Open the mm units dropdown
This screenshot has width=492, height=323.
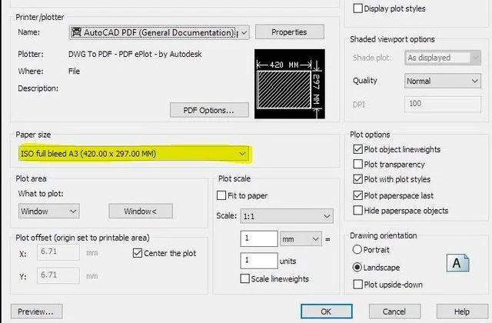pos(301,239)
